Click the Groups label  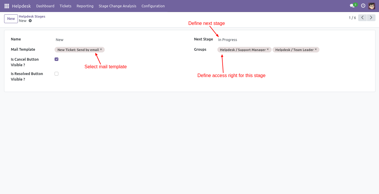coord(200,50)
